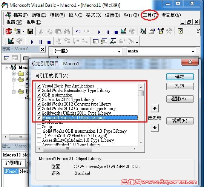Check AccessibilityCplAdmin 1.0 Type Library box
The width and height of the screenshot is (204, 187).
39,140
